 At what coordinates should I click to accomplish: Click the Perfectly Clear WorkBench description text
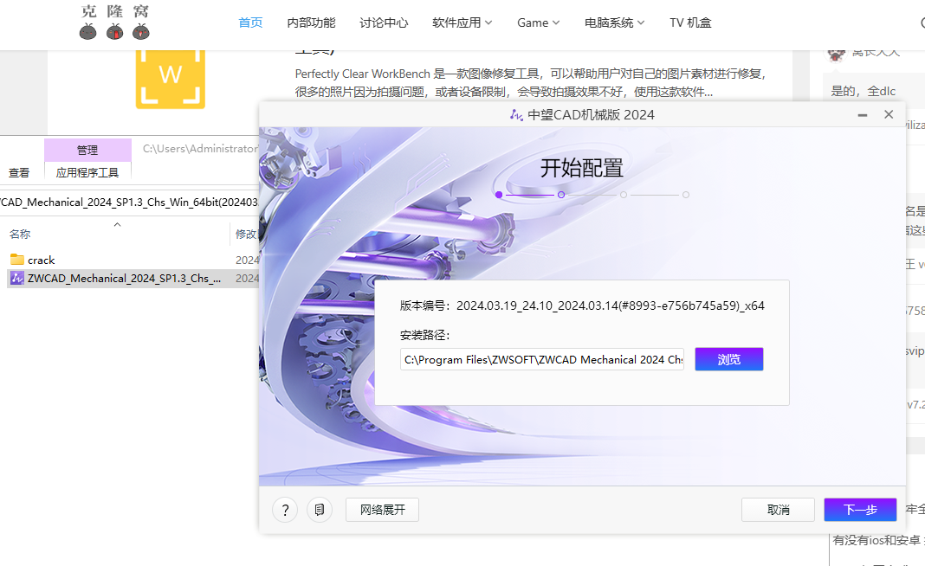[x=530, y=82]
